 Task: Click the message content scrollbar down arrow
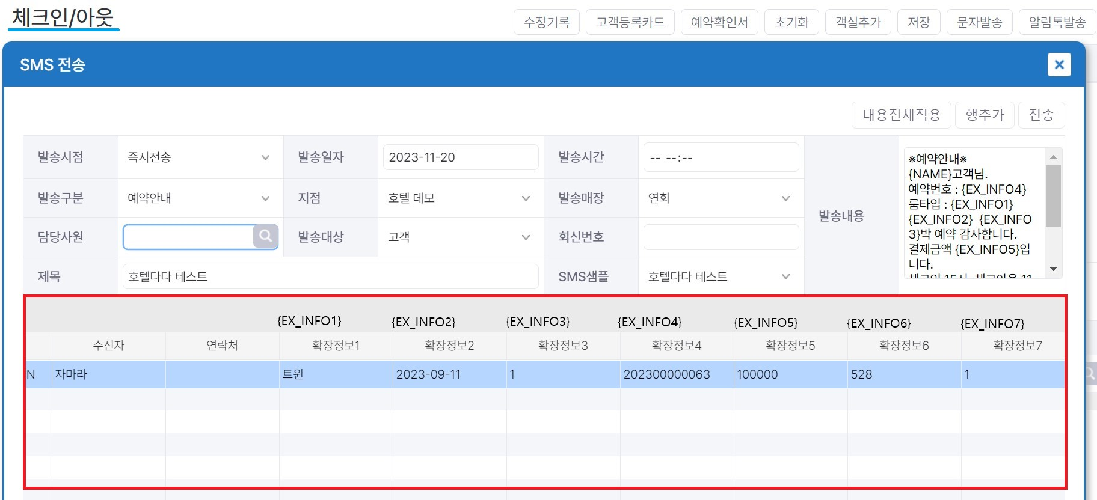pyautogui.click(x=1053, y=269)
